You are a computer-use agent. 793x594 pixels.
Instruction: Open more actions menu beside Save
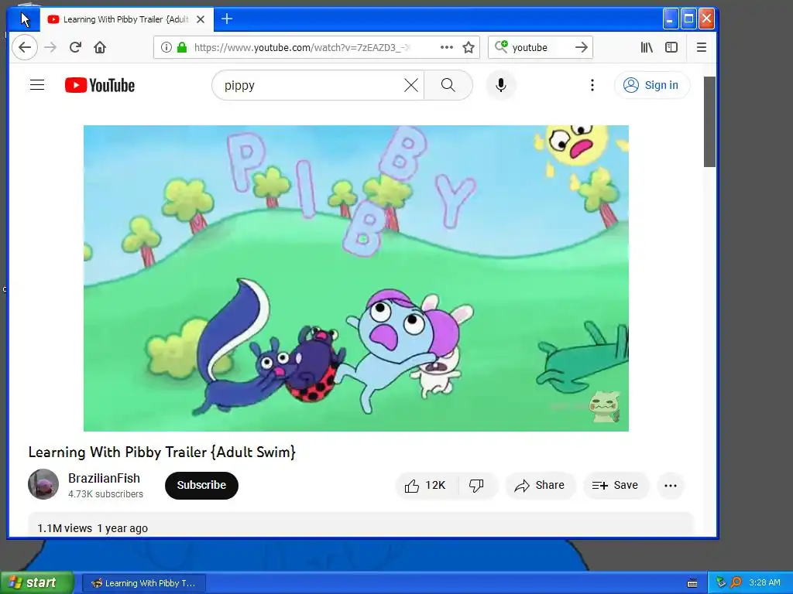(x=671, y=486)
